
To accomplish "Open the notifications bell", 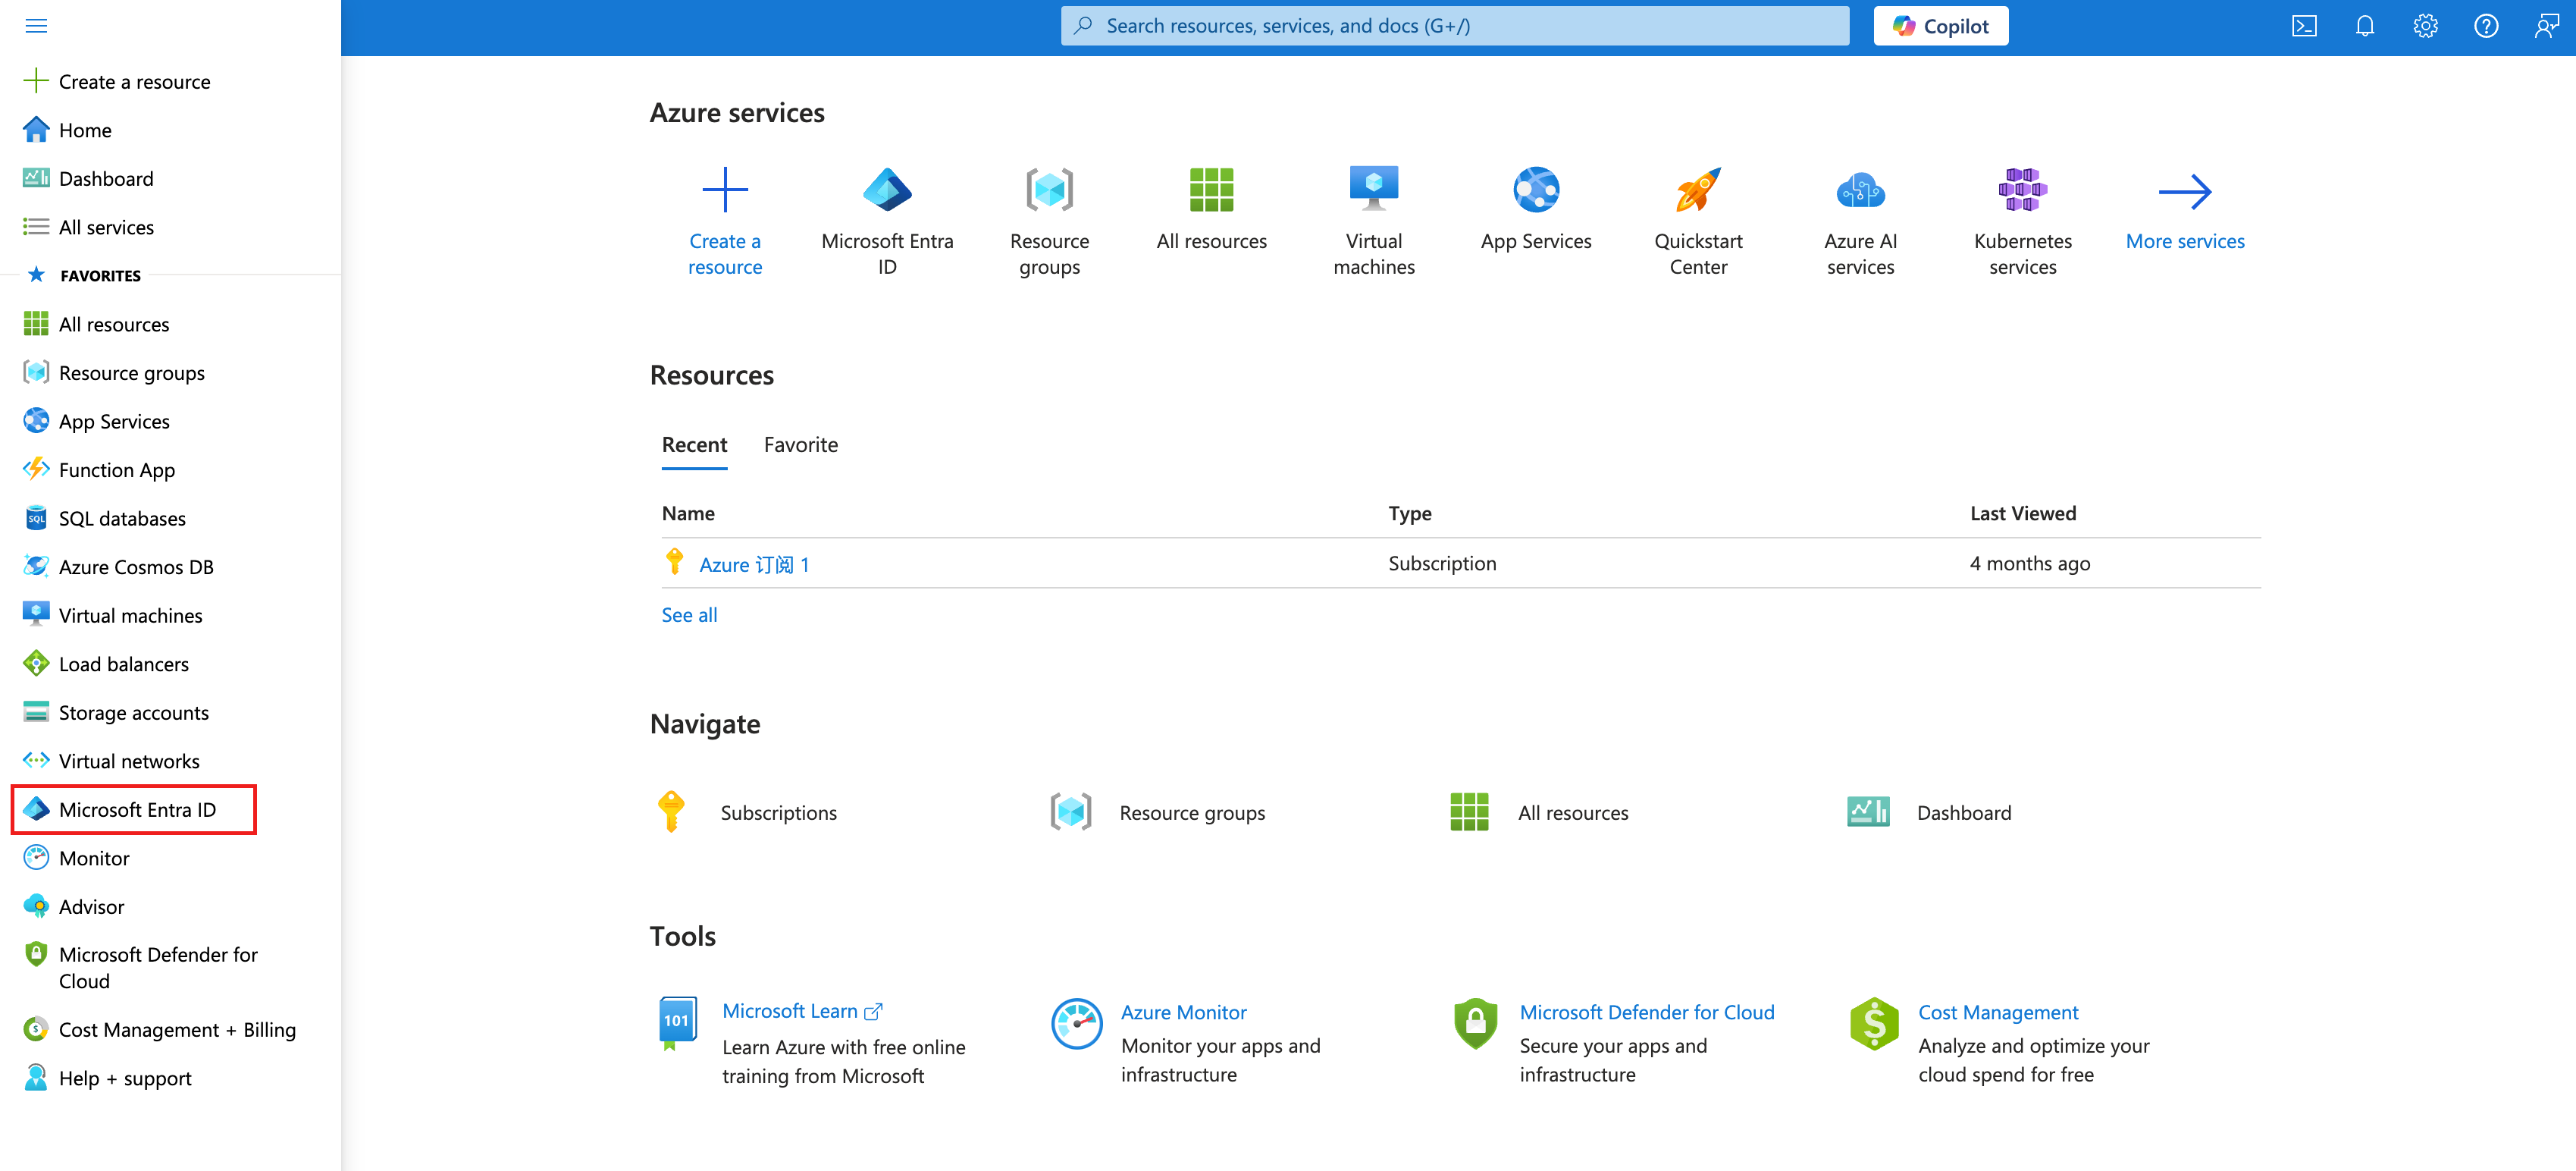I will coord(2365,26).
